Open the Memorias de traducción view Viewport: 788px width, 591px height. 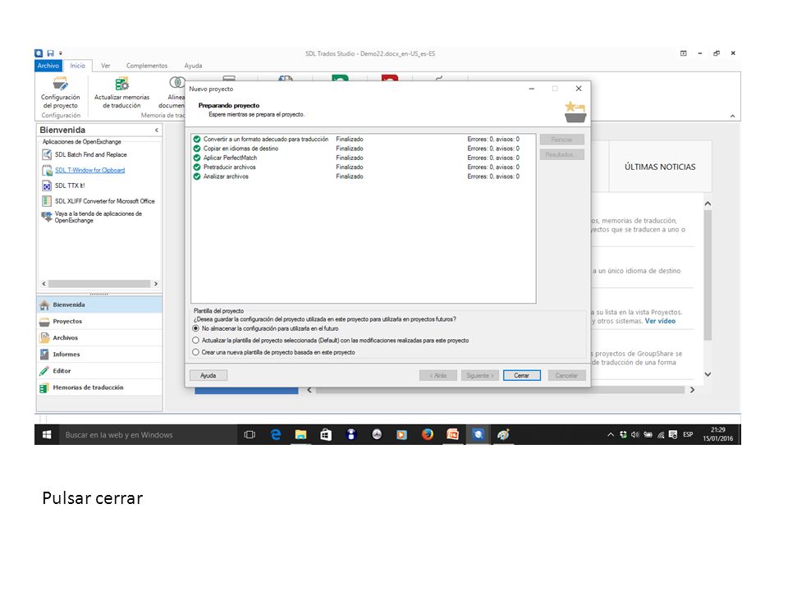[x=99, y=388]
